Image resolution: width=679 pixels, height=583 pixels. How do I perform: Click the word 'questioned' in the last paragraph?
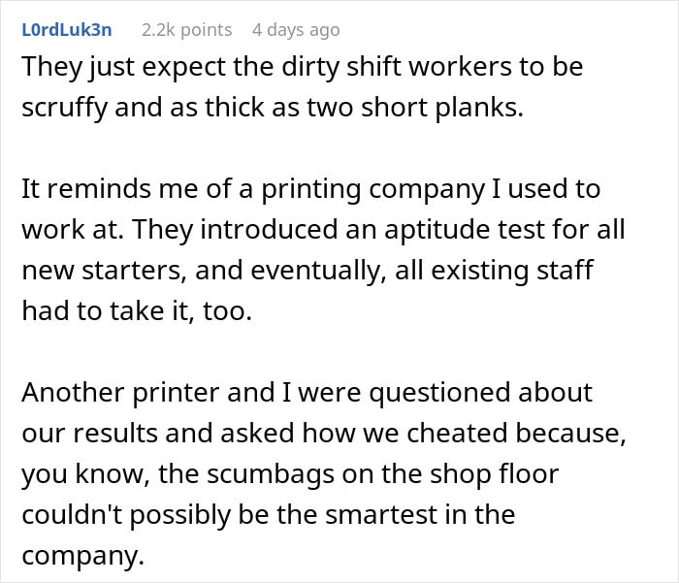click(x=439, y=393)
